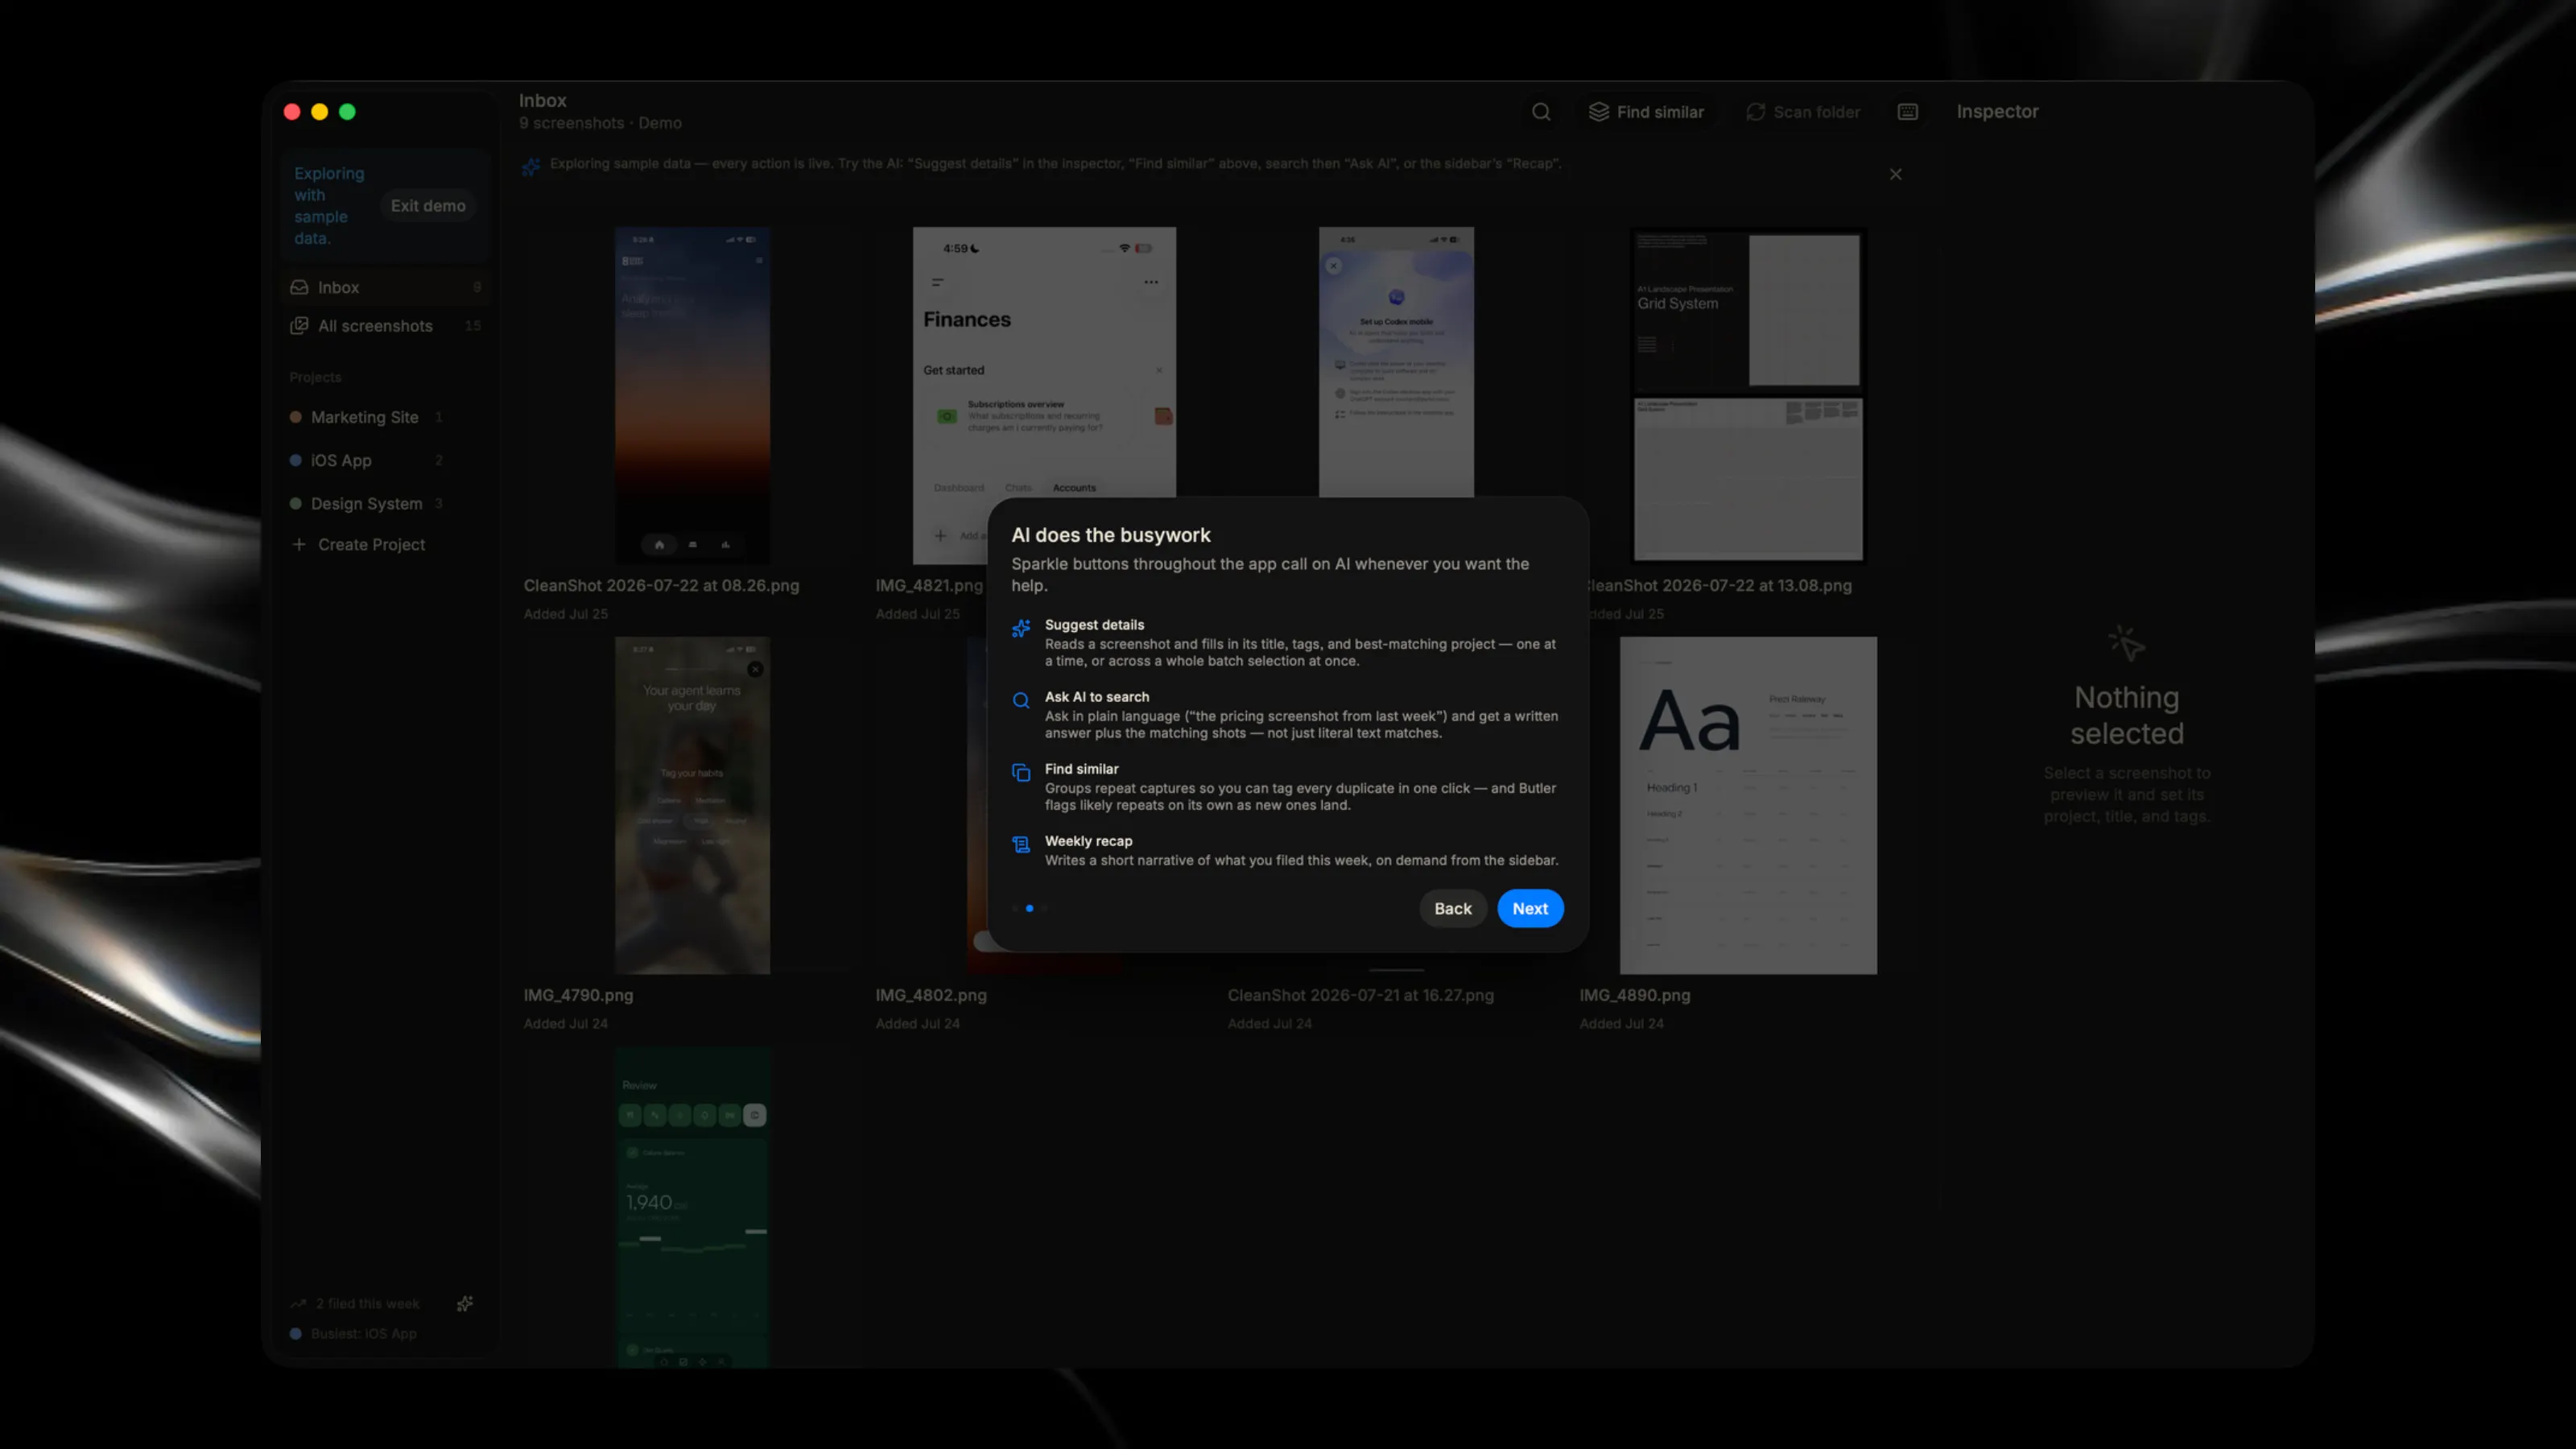
Task: Click the sparkle icon in the demo banner
Action: pos(531,166)
